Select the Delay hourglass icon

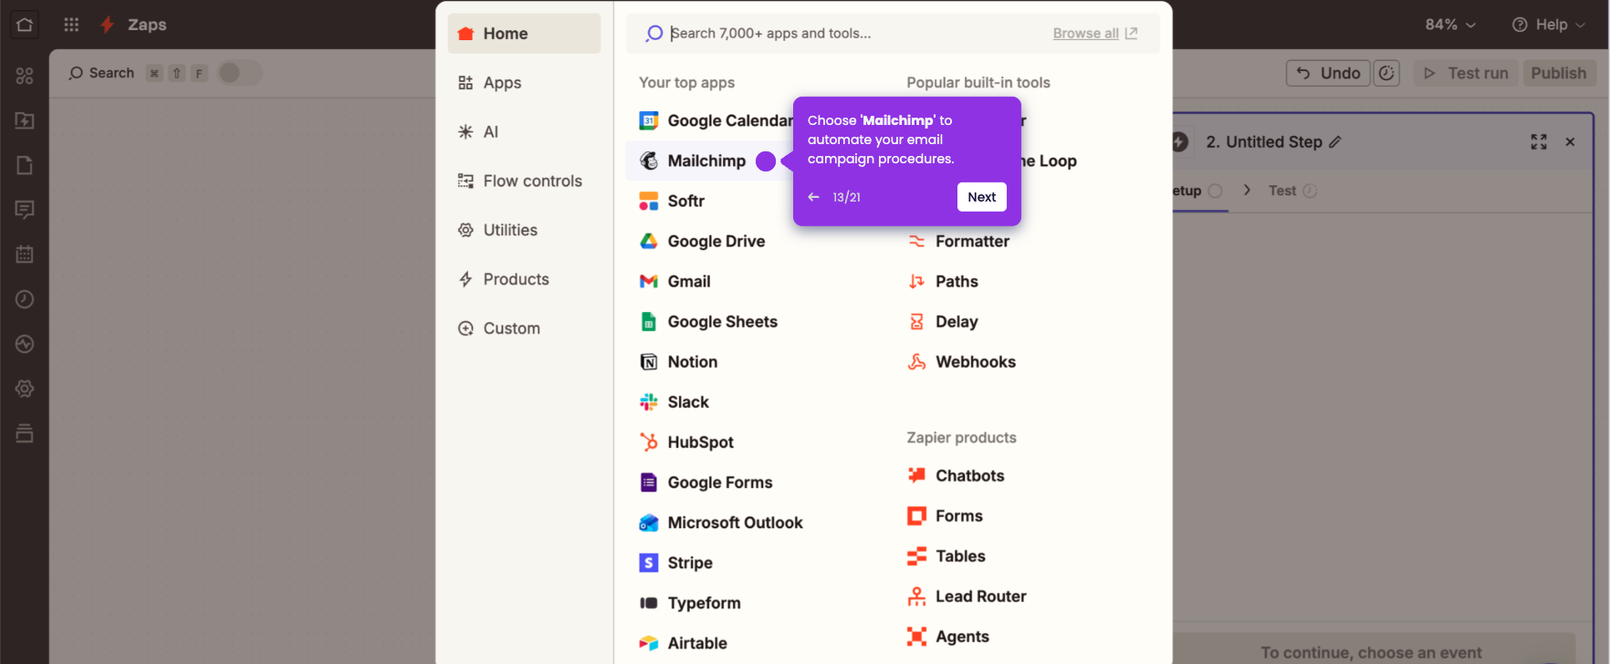[916, 321]
